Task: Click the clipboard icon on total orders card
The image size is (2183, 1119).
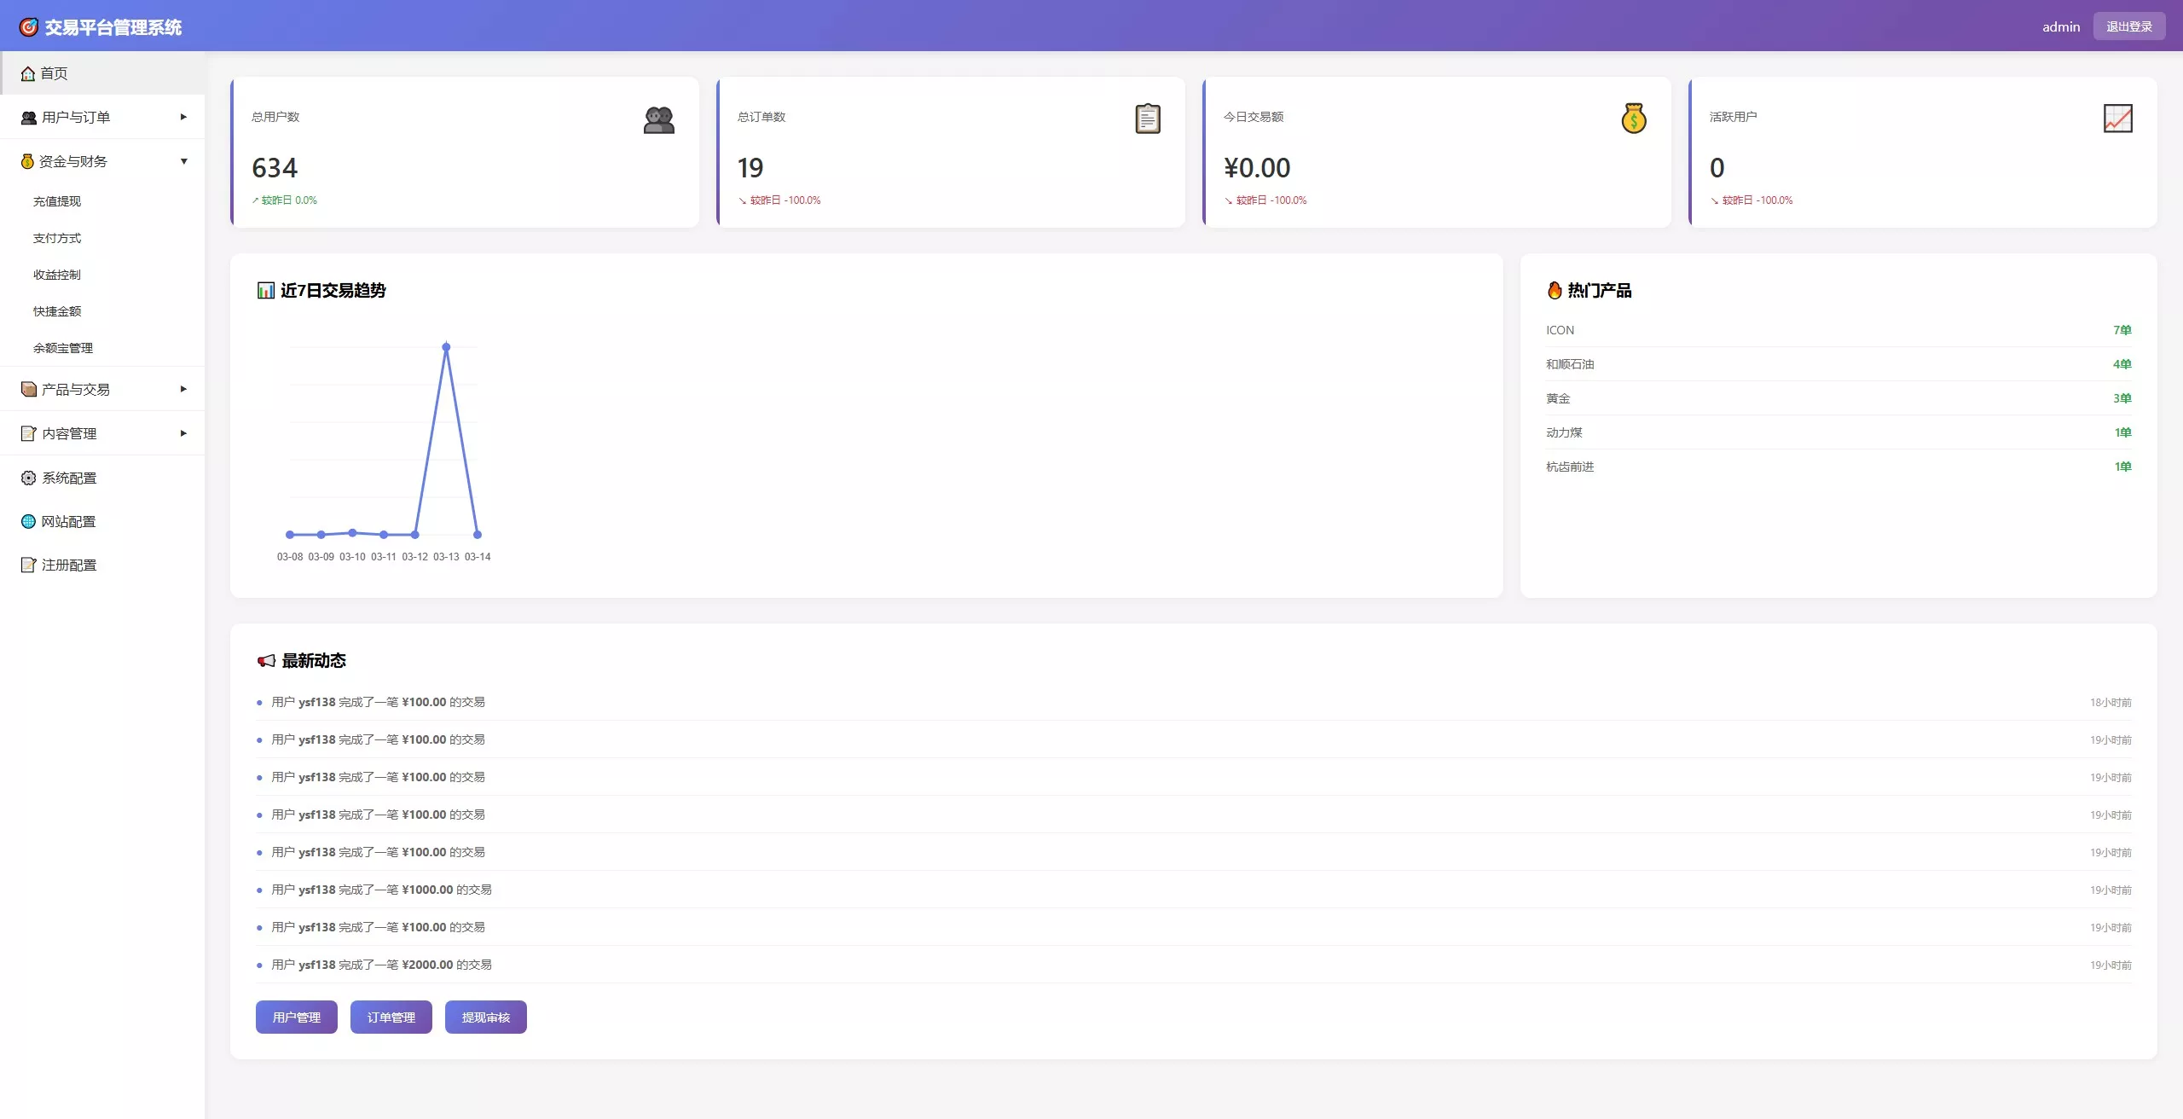Action: click(1148, 119)
